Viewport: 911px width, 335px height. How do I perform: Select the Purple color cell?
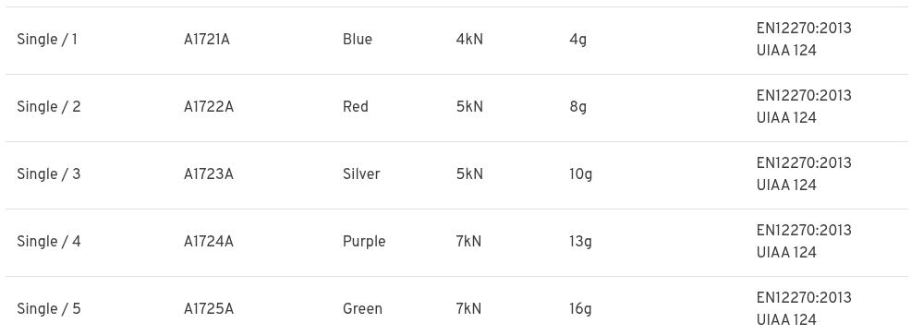pyautogui.click(x=364, y=242)
